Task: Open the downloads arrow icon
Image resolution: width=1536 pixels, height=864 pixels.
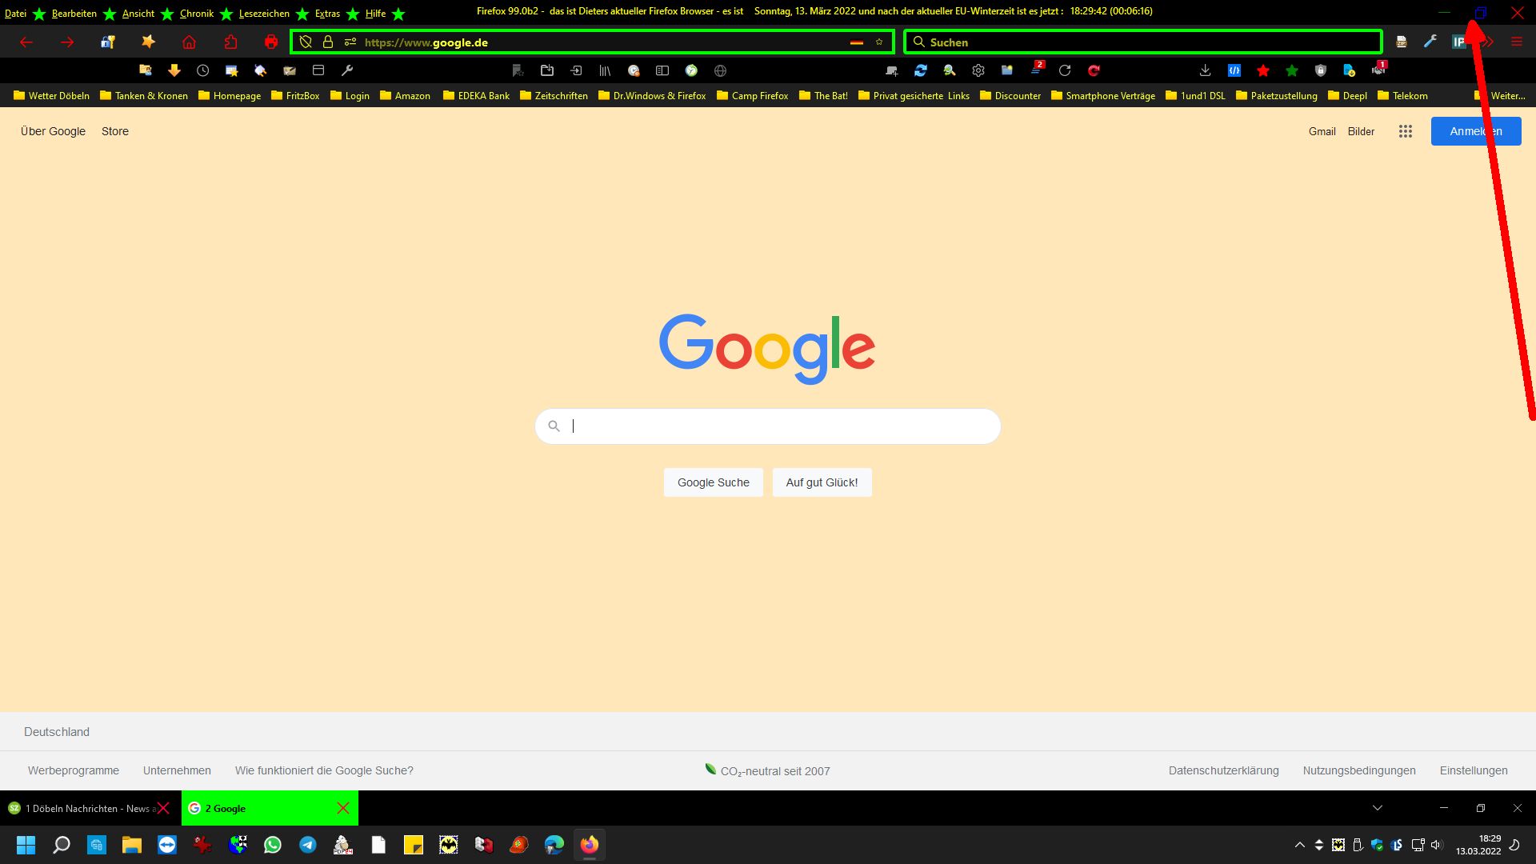Action: point(1205,70)
